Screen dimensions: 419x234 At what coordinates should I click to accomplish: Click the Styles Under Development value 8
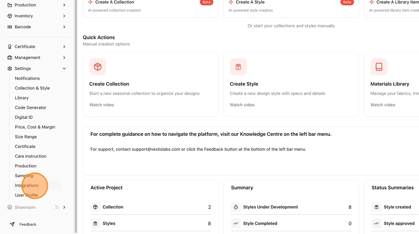[x=350, y=207]
